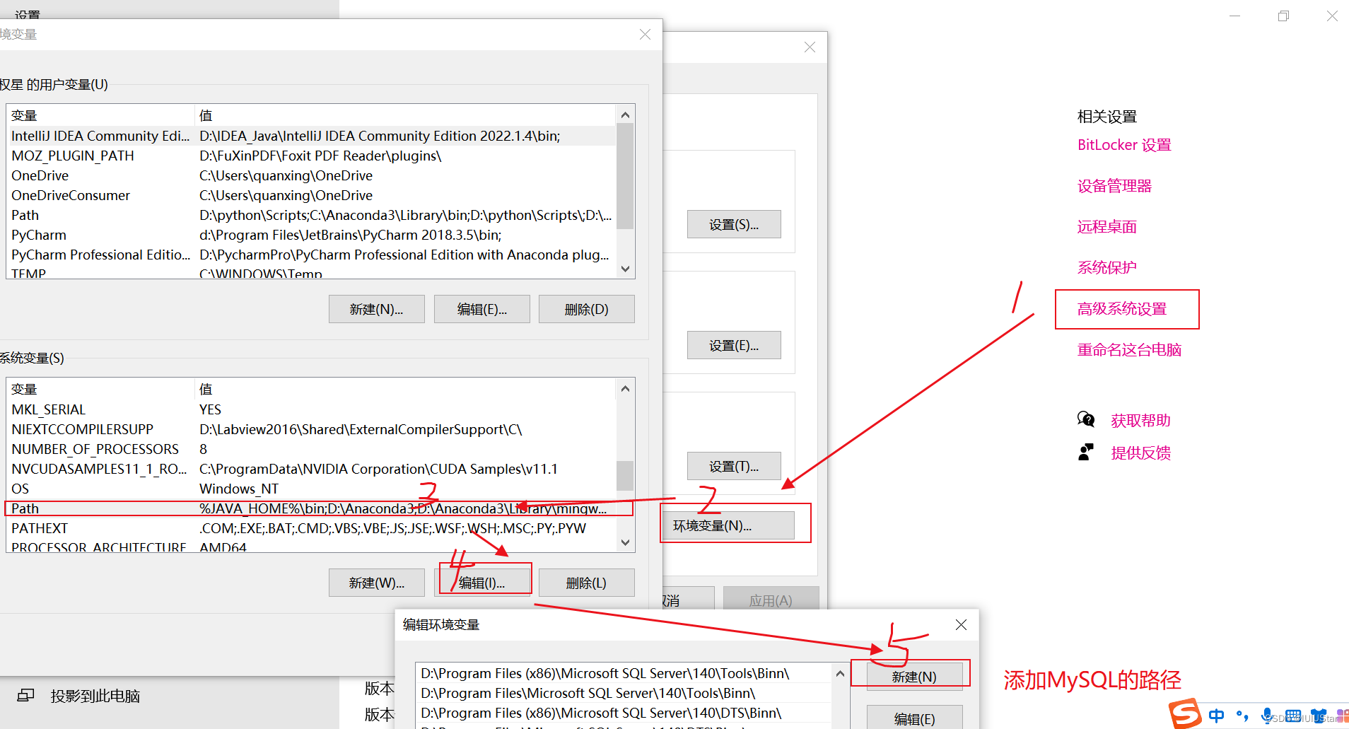Select D:\Program Files (x86)\...\140\Tools\Binn\ entry
This screenshot has width=1349, height=729.
[x=624, y=673]
